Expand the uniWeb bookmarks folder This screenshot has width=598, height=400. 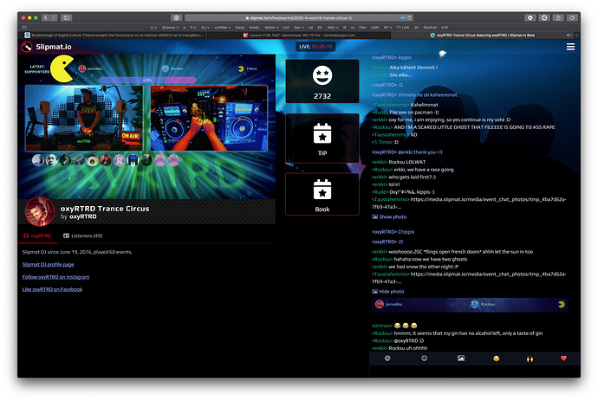pyautogui.click(x=223, y=28)
